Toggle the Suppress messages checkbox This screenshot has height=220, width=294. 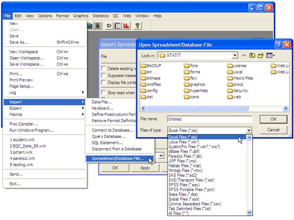coord(103,75)
